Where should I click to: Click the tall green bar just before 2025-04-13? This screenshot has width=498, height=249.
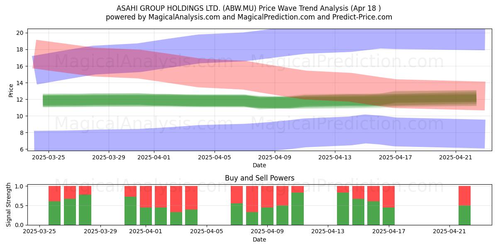[x=298, y=209]
